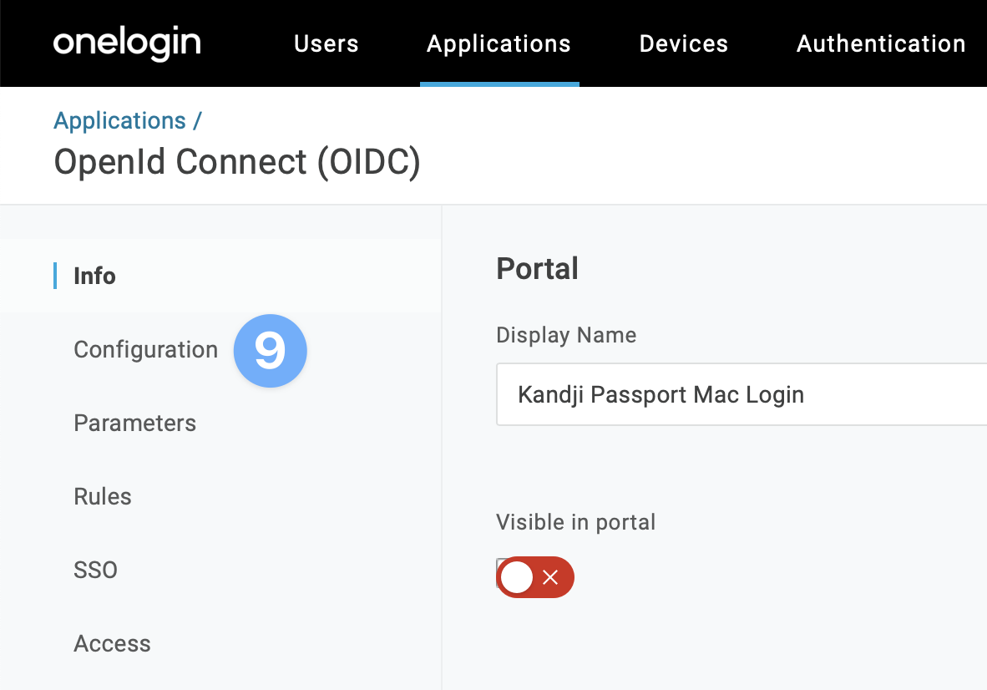Click the Display Name input field
Image resolution: width=987 pixels, height=690 pixels.
pyautogui.click(x=742, y=394)
